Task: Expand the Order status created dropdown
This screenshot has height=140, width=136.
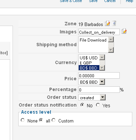Action: click(92, 97)
